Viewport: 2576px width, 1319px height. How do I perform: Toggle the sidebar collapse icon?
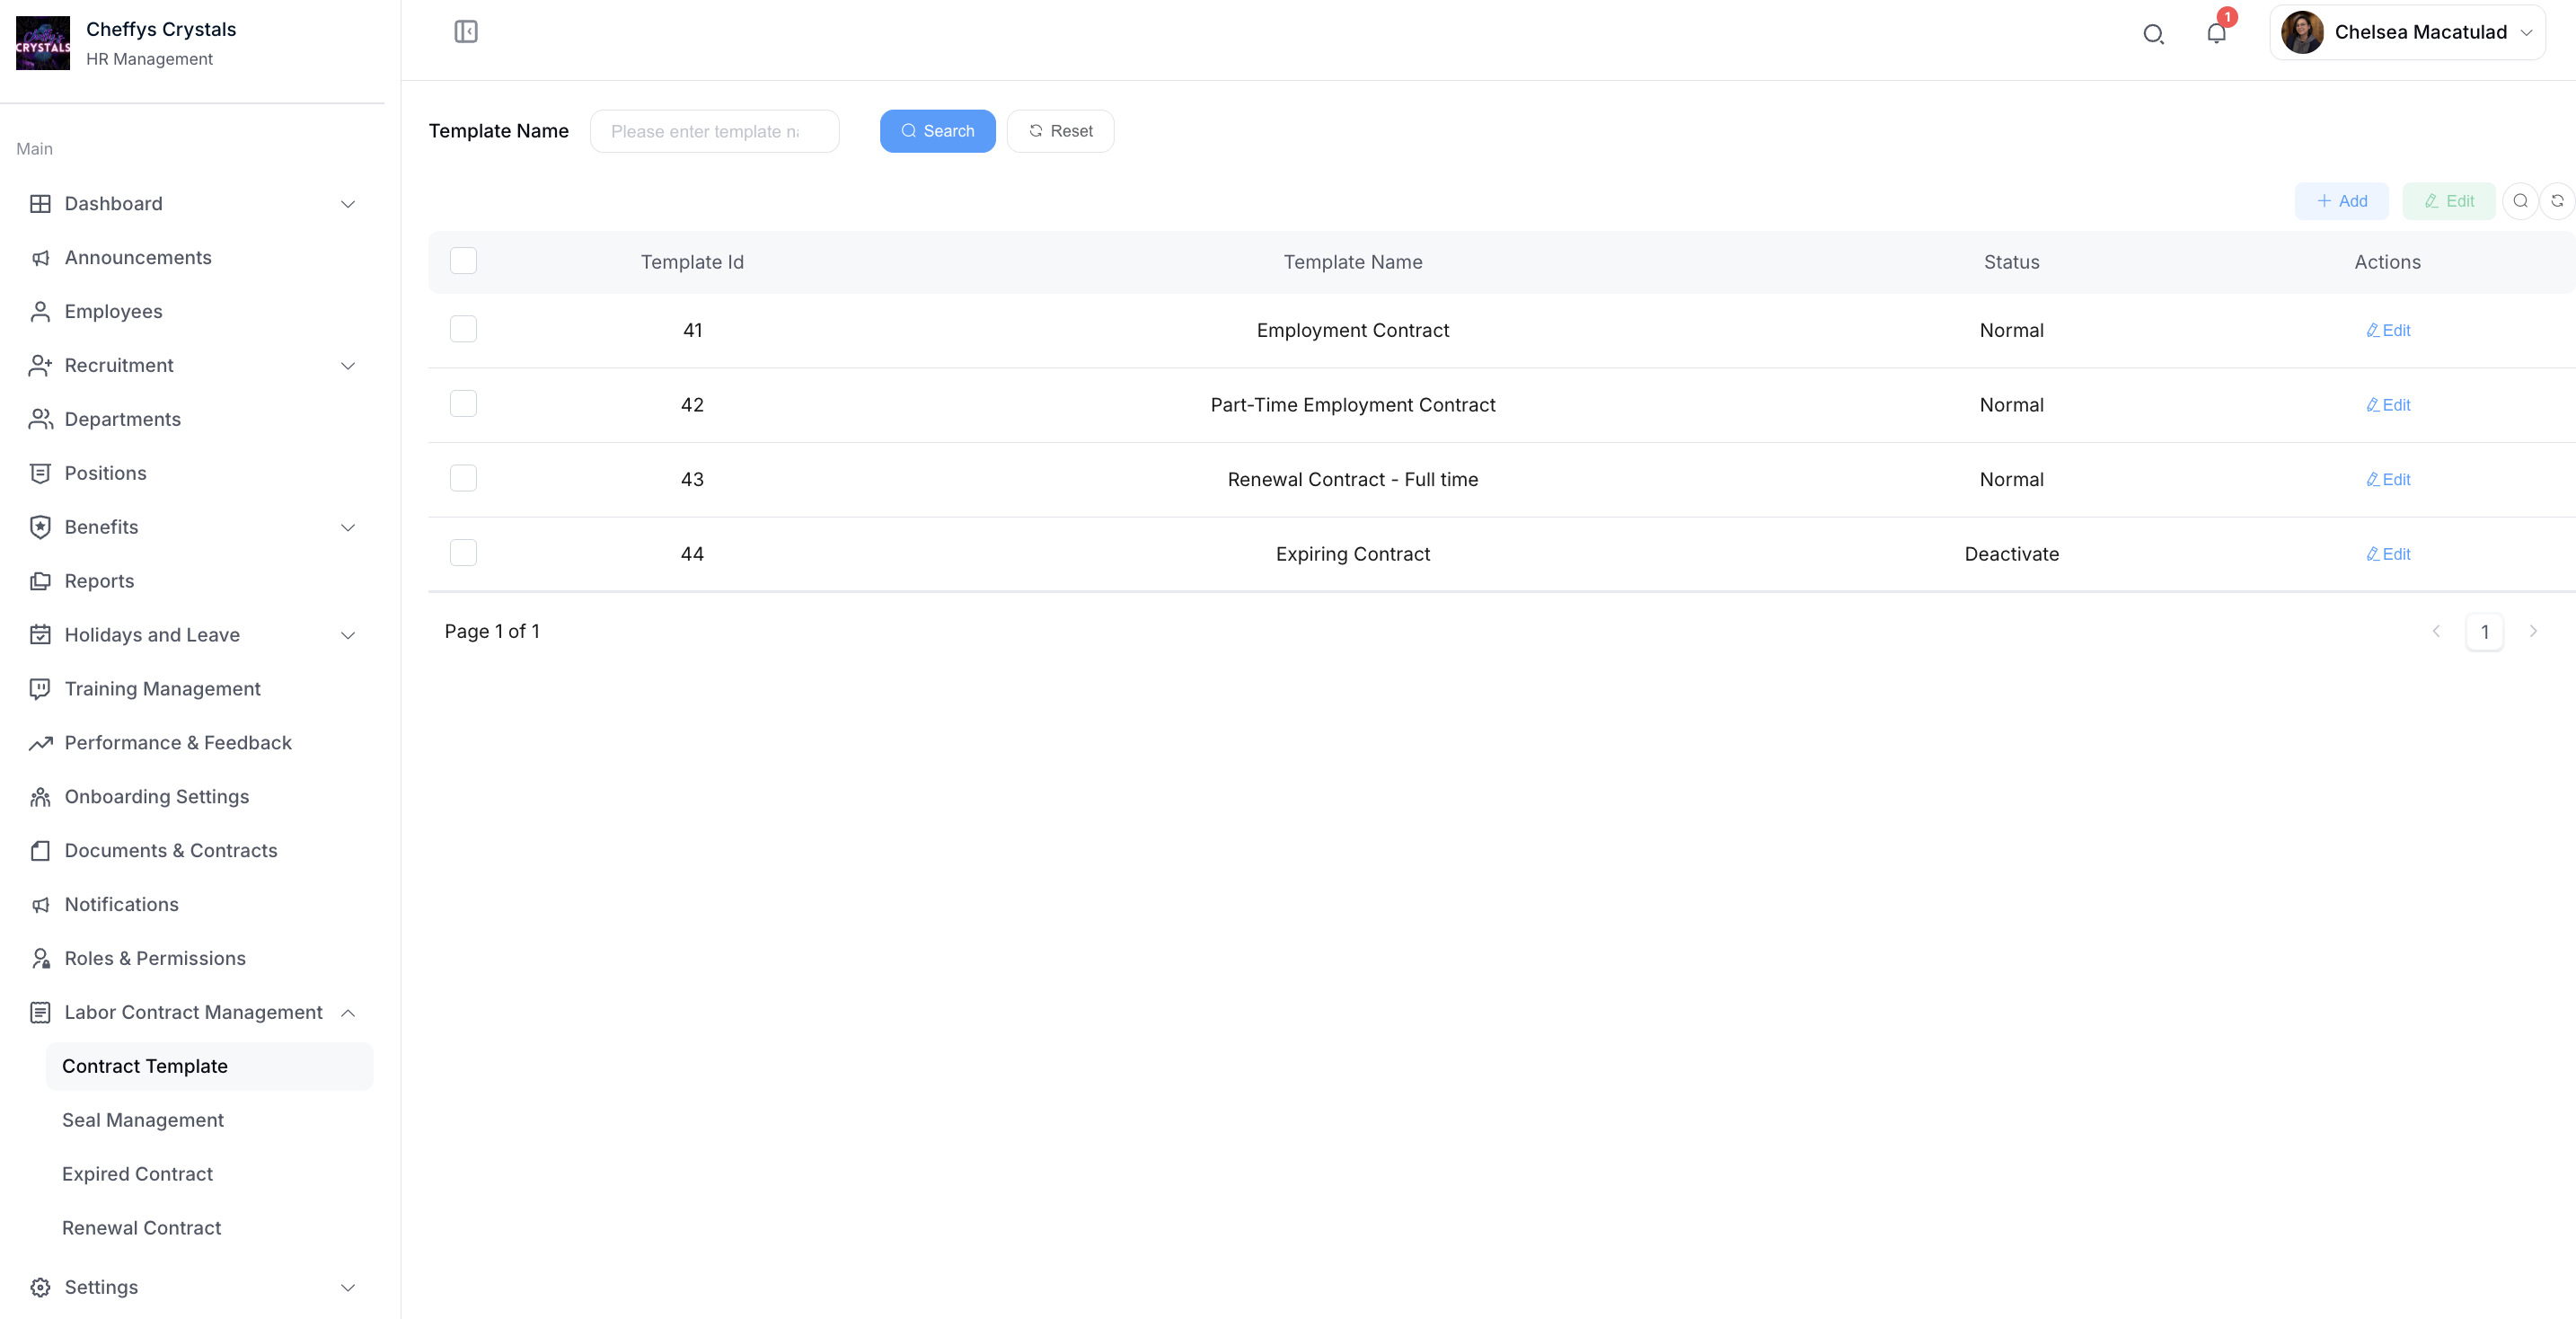click(466, 32)
